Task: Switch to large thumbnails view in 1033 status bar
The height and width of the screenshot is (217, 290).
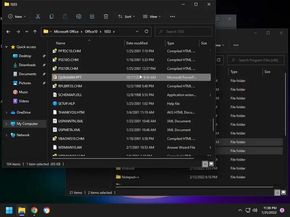Action: 211,164
